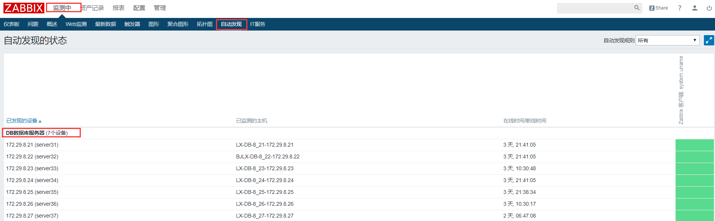
Task: Click the search magnifier icon
Action: pyautogui.click(x=637, y=8)
